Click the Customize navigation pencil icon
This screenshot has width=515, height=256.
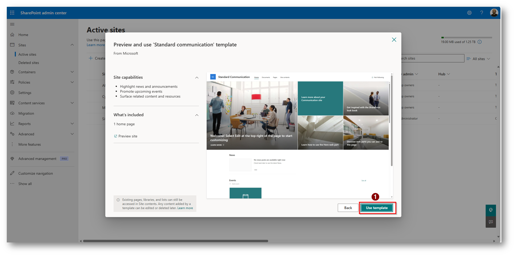12,173
